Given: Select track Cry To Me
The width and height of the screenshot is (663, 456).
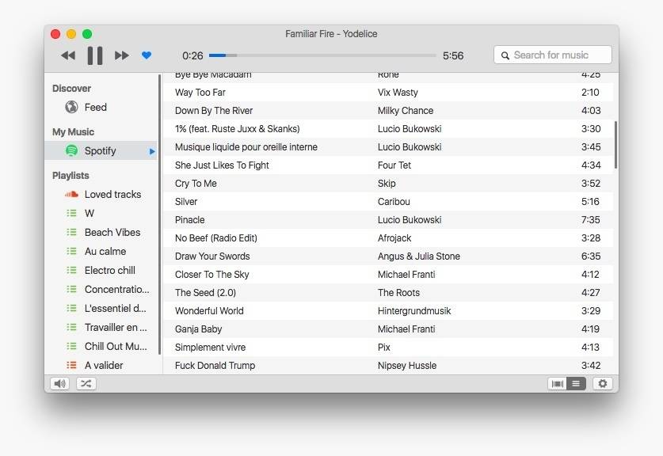Looking at the screenshot, I should click(388, 183).
